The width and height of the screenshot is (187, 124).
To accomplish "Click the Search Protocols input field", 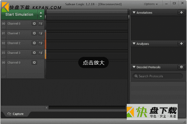I will 157,76.
